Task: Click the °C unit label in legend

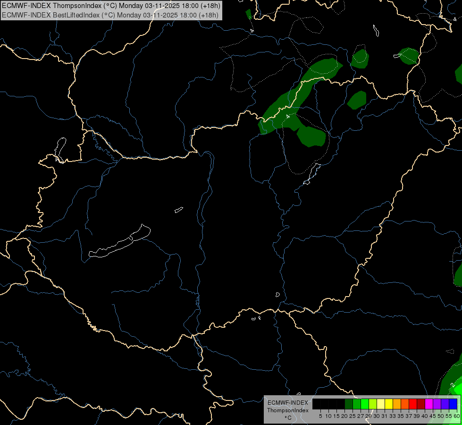Action: click(x=288, y=418)
